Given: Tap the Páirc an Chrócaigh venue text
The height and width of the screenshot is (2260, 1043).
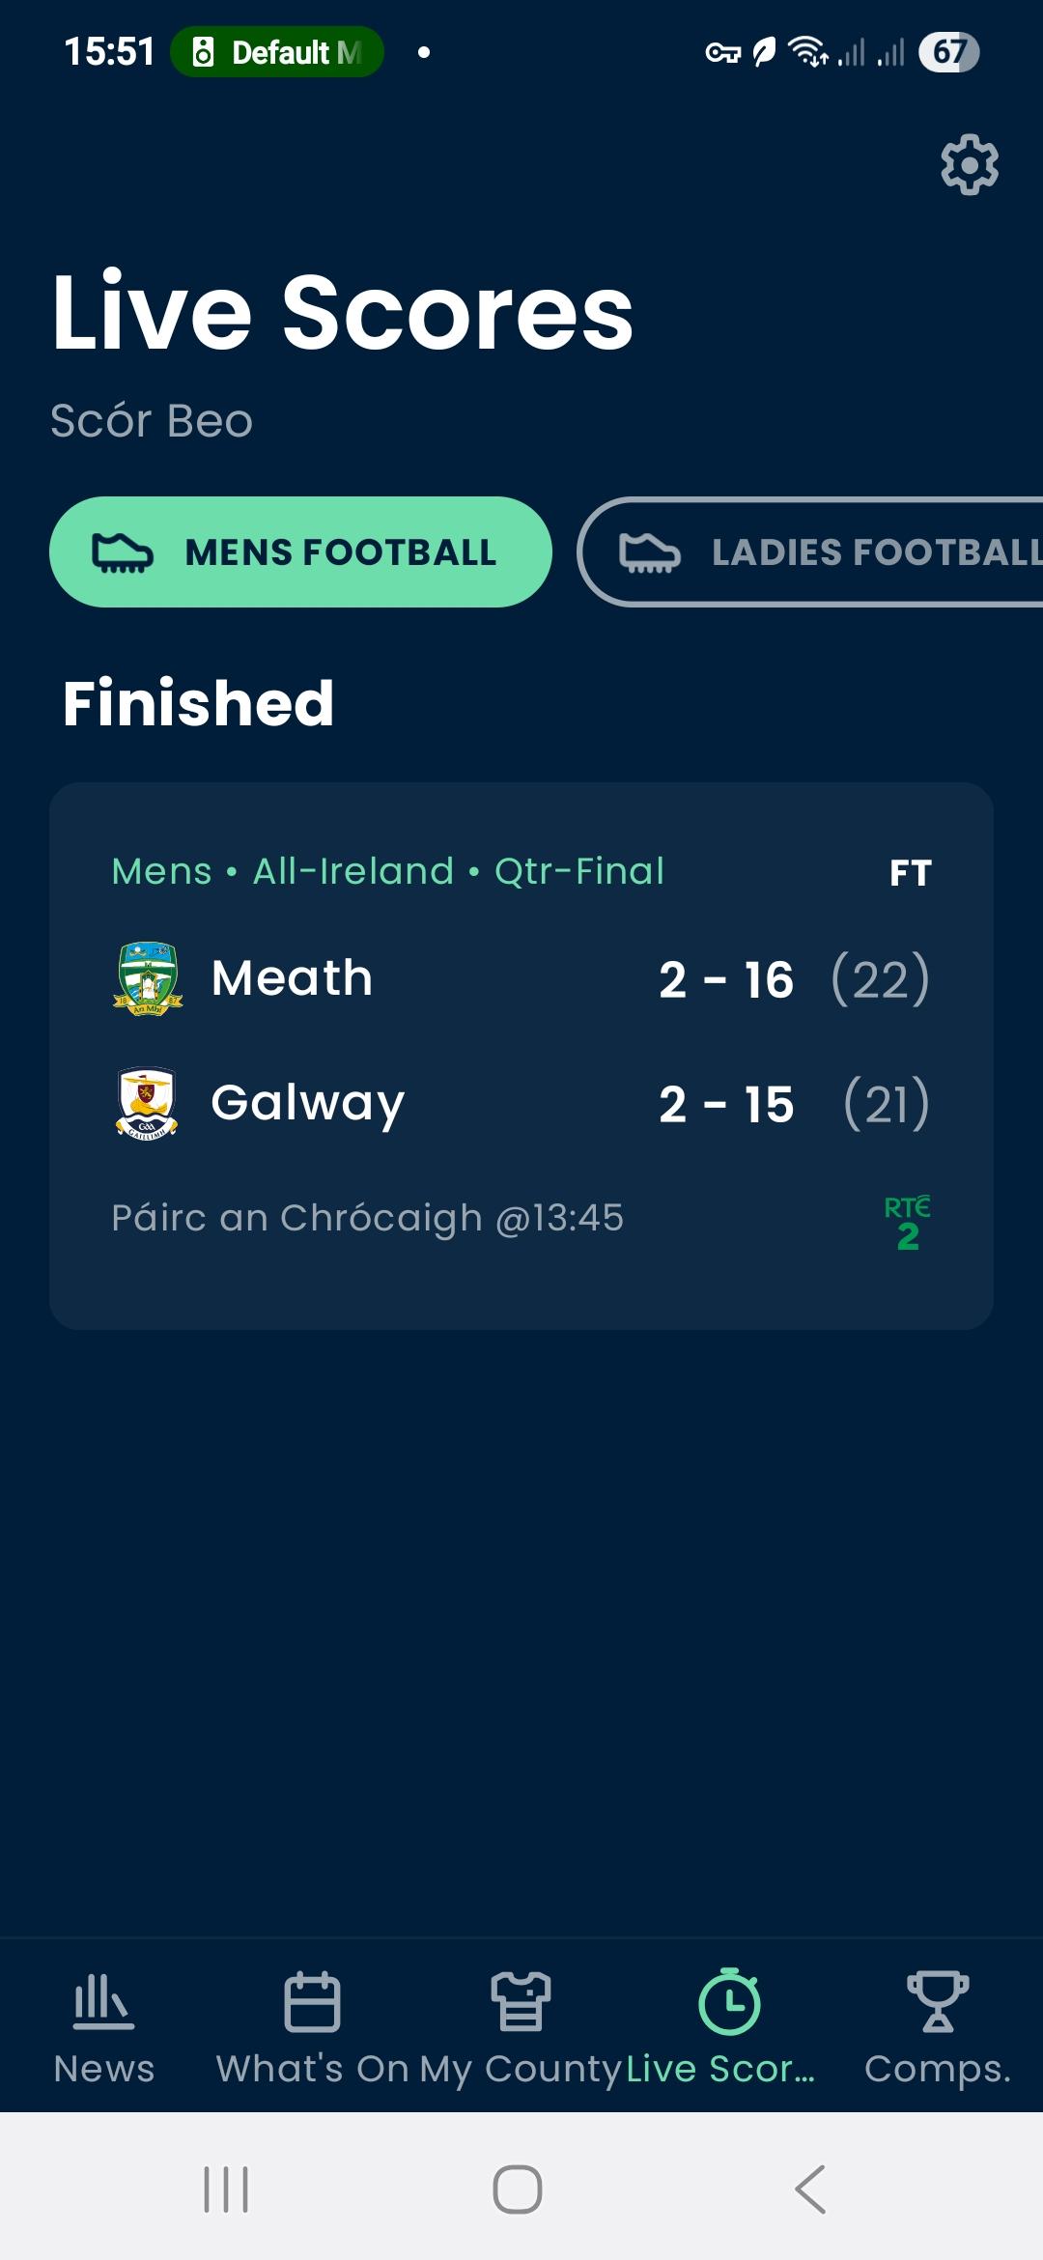Looking at the screenshot, I should (367, 1219).
